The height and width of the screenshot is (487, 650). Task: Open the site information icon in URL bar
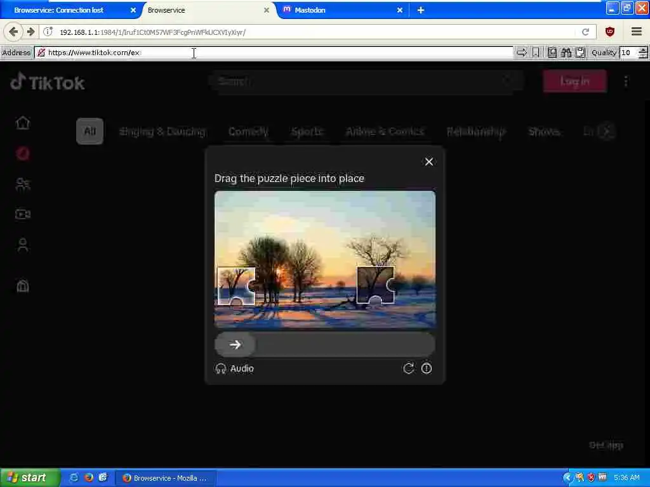pyautogui.click(x=48, y=32)
